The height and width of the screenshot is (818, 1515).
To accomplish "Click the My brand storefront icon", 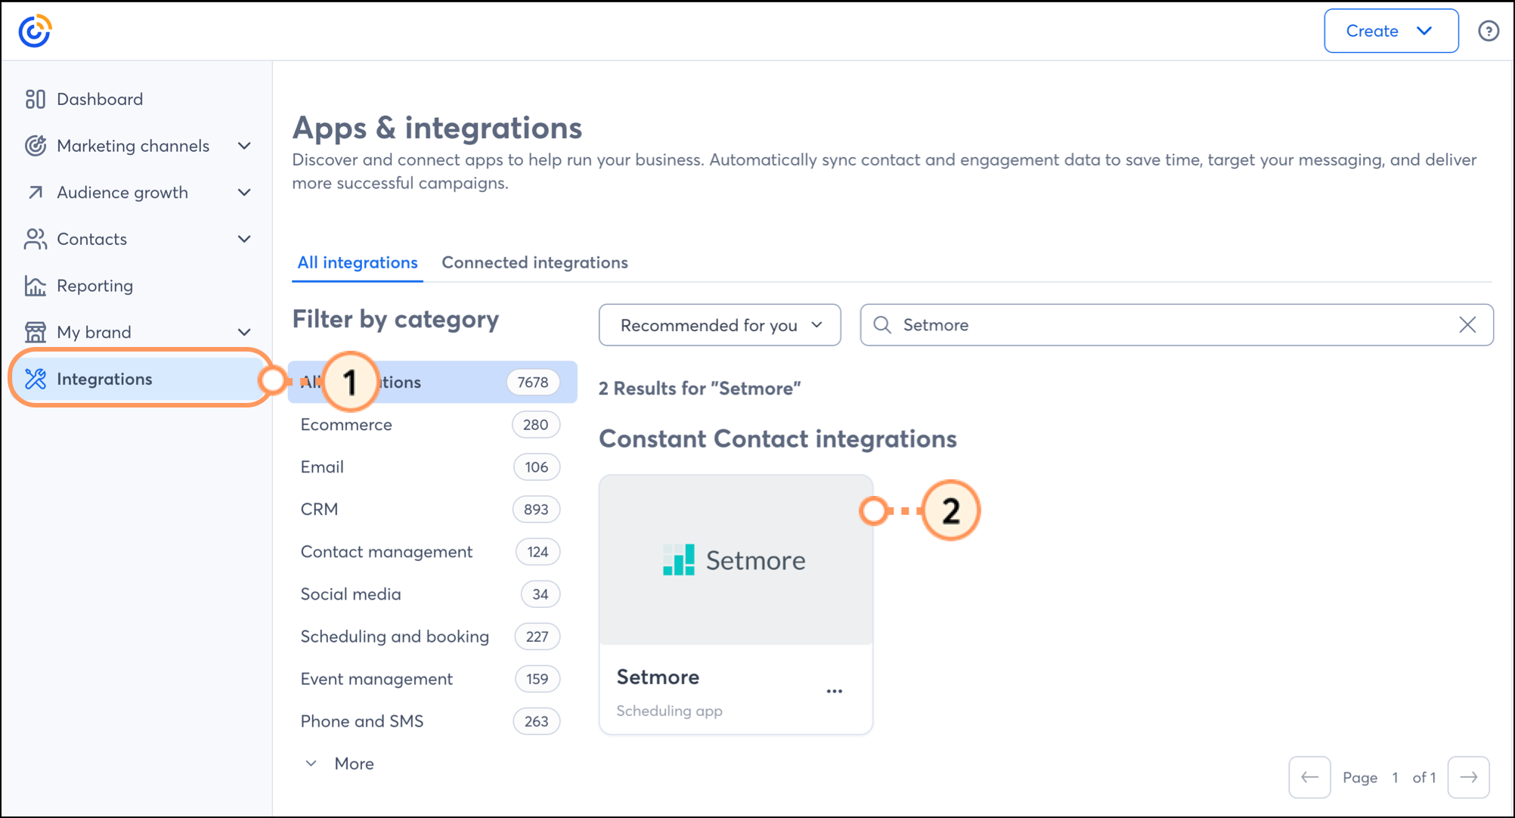I will click(35, 332).
